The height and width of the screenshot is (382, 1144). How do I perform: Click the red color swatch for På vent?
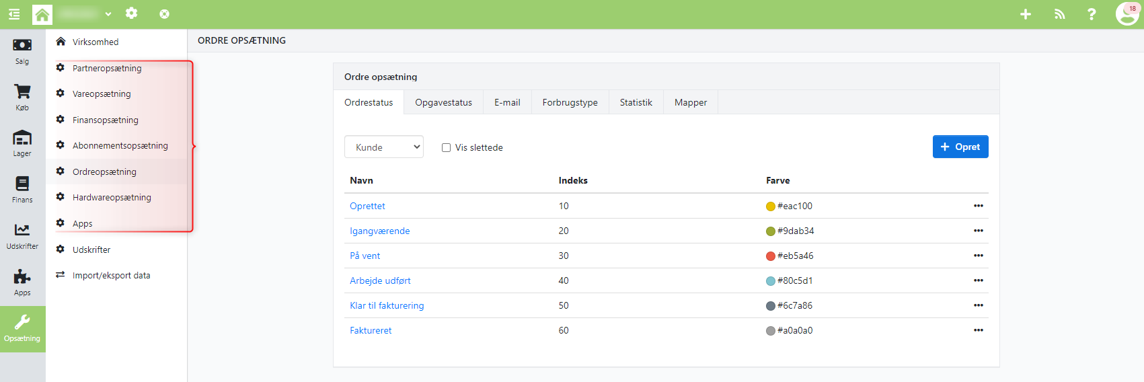[771, 256]
